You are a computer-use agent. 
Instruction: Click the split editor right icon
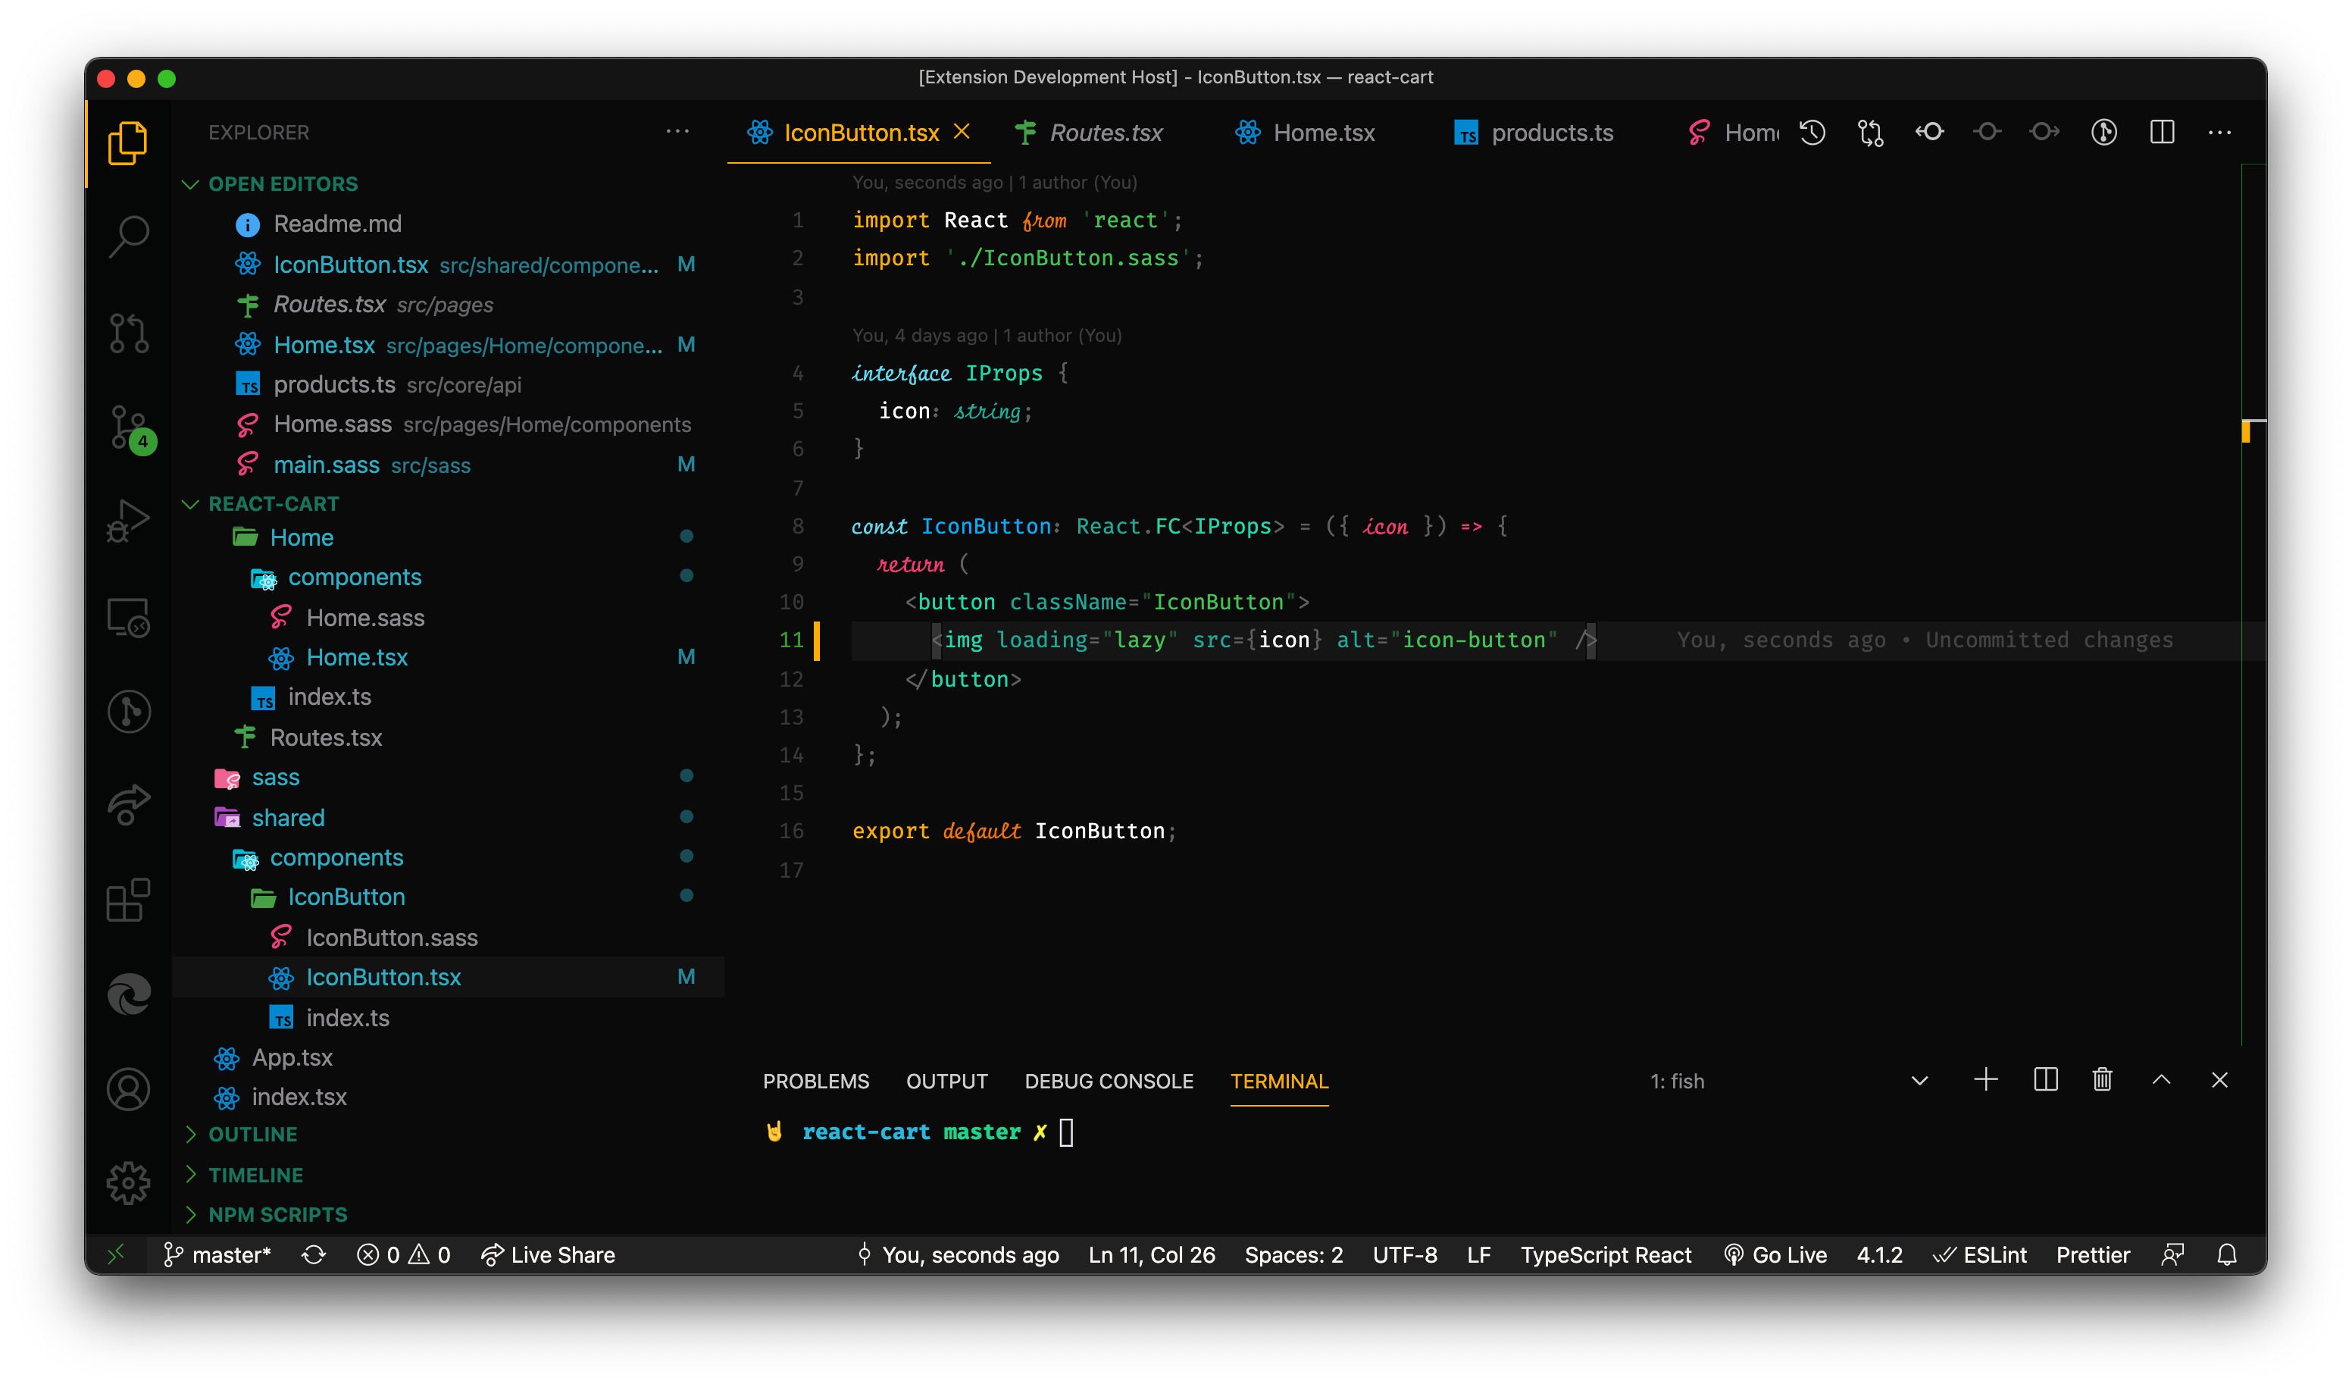(2161, 133)
